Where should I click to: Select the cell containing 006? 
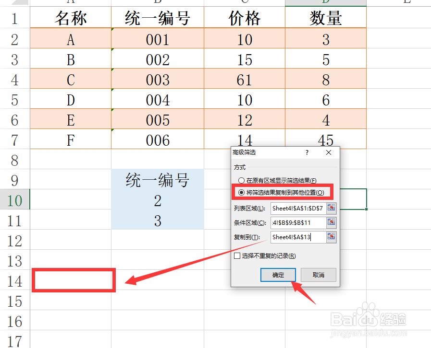coord(158,139)
